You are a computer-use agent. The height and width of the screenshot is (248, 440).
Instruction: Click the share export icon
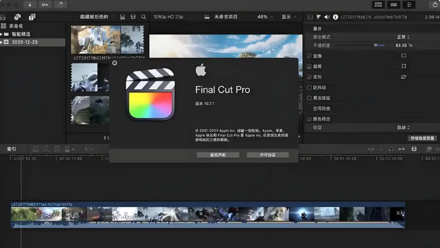pos(435,5)
